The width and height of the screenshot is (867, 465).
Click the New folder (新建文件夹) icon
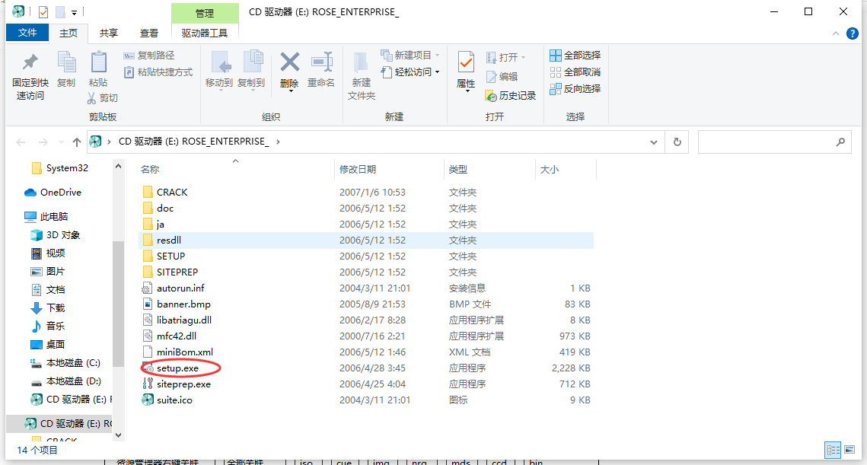361,62
